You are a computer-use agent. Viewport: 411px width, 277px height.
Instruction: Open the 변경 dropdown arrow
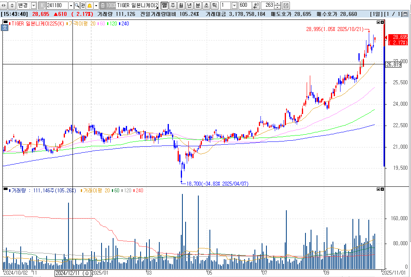pos(34,6)
